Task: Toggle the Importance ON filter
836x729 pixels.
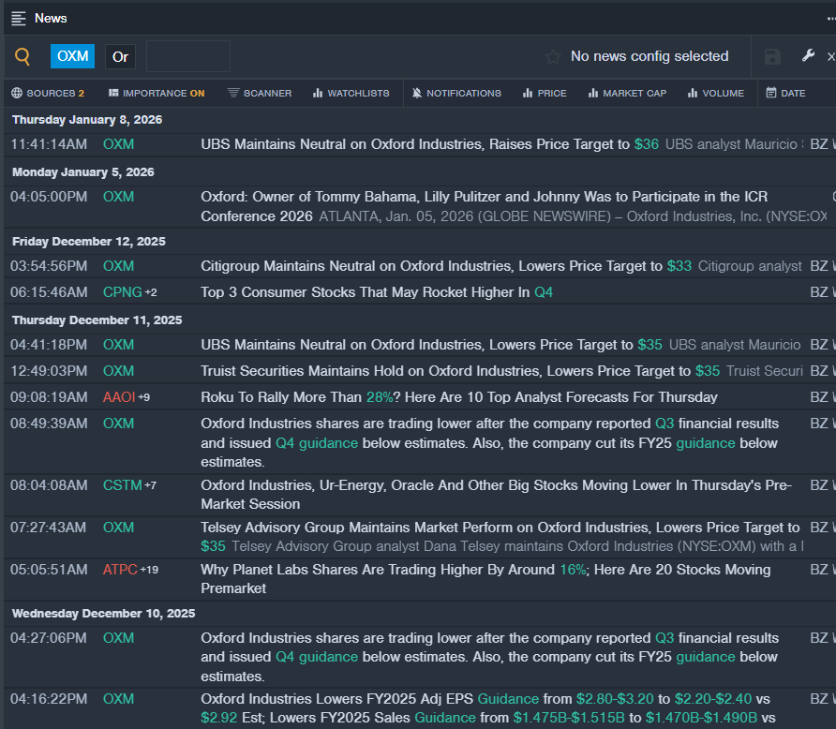Action: [157, 93]
